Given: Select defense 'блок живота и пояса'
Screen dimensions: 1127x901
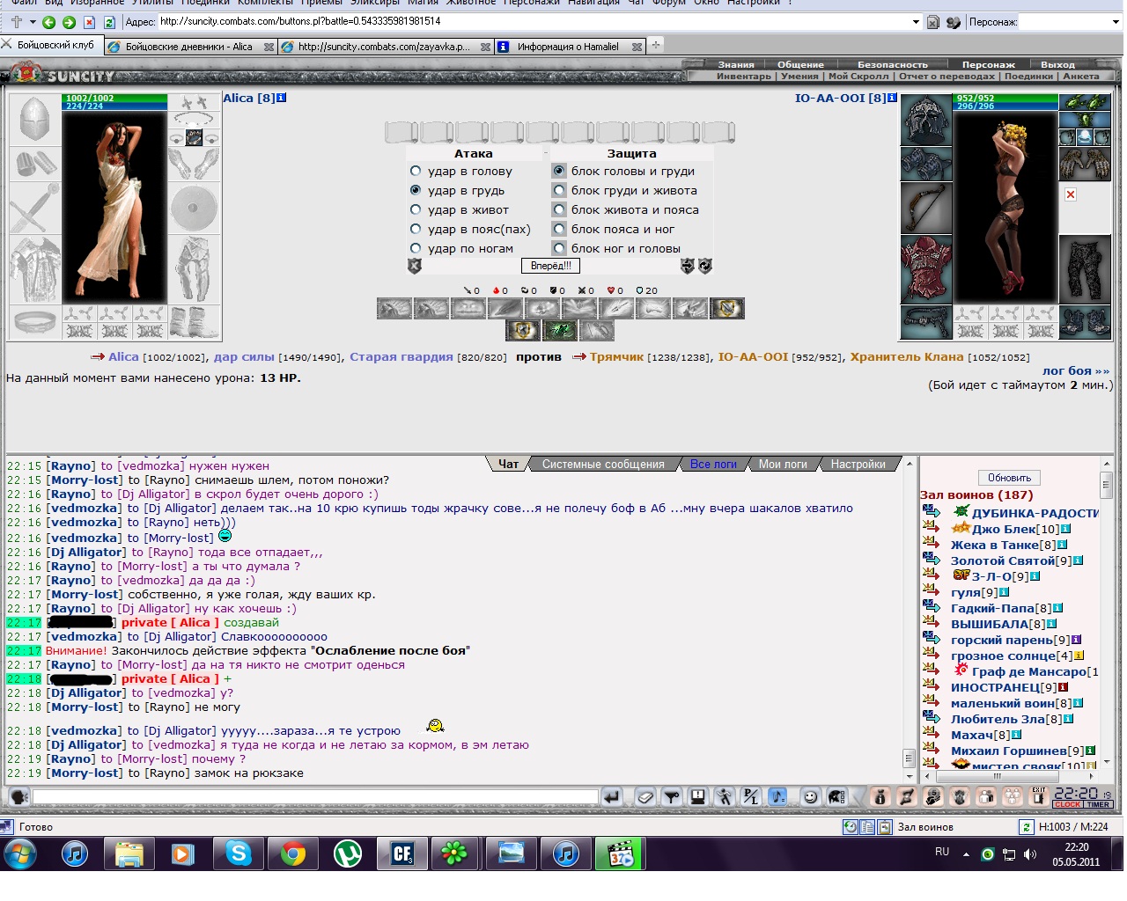Looking at the screenshot, I should coord(559,209).
